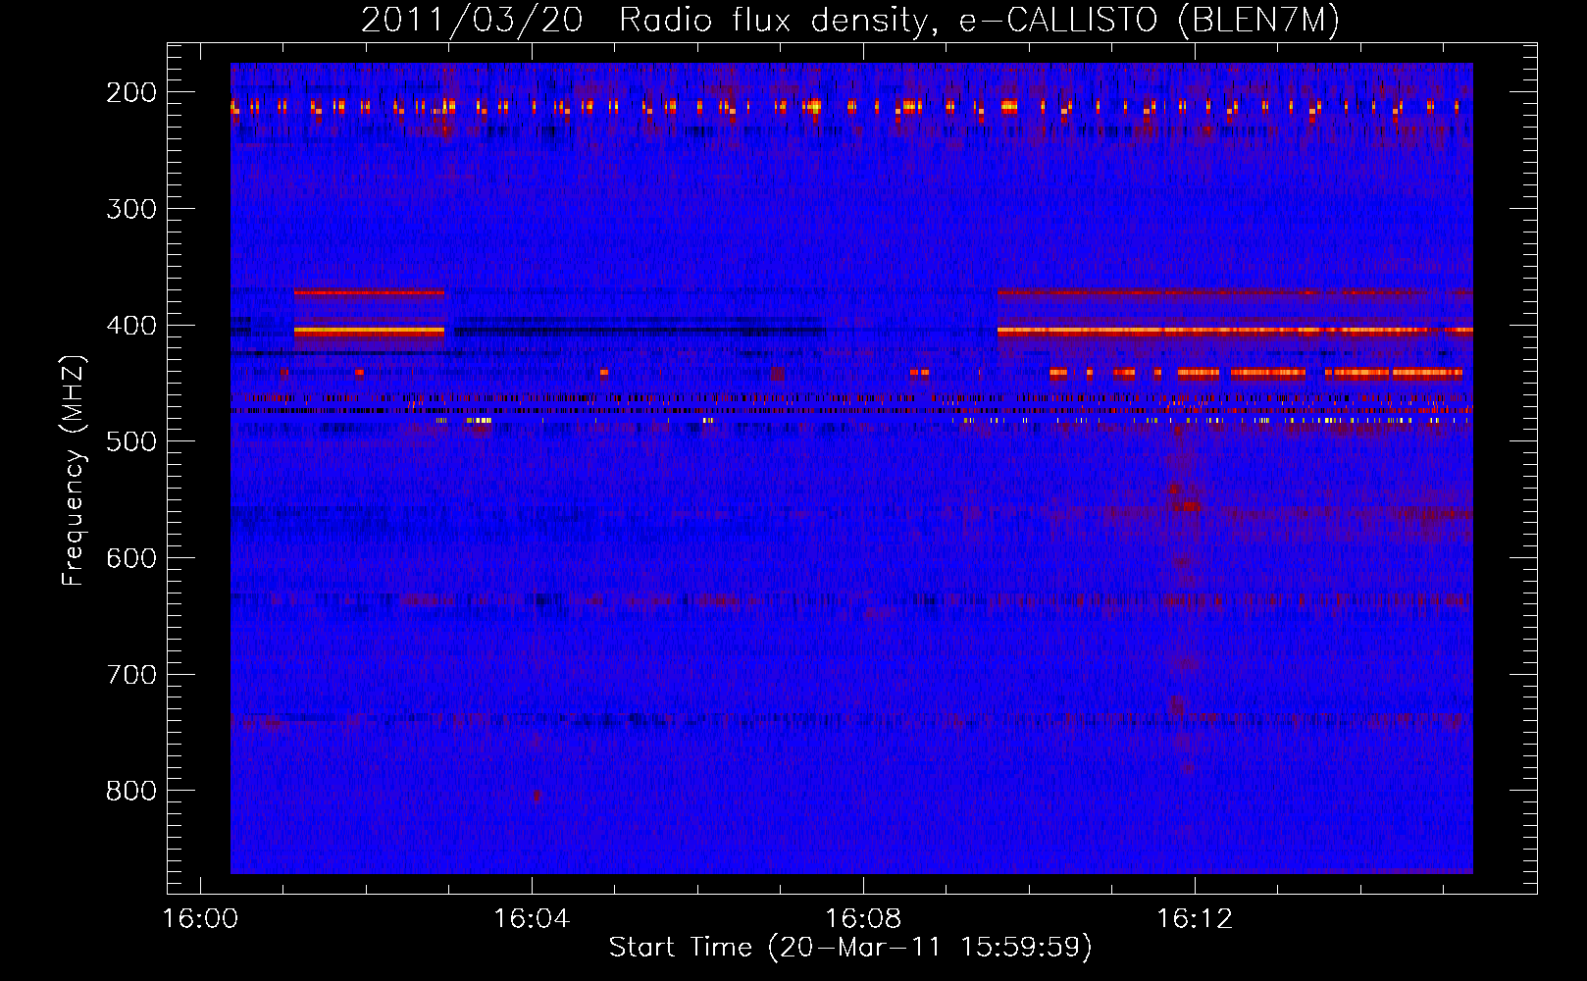Click the 'Start Time (20-Mar-11 15:59:59)' label

pos(850,948)
